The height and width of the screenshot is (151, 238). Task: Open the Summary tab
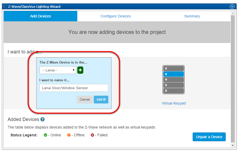coord(192,16)
